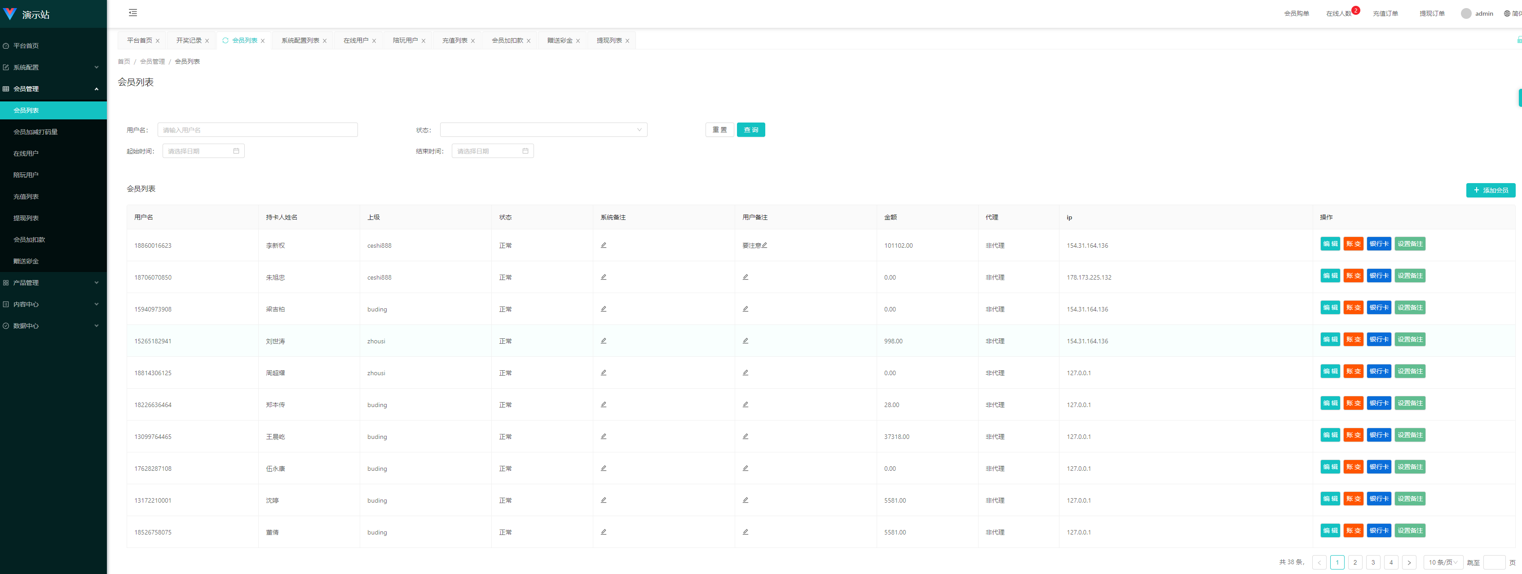The image size is (1522, 574).
Task: Click the bank card icon for 梁查柏
Action: pos(1378,307)
